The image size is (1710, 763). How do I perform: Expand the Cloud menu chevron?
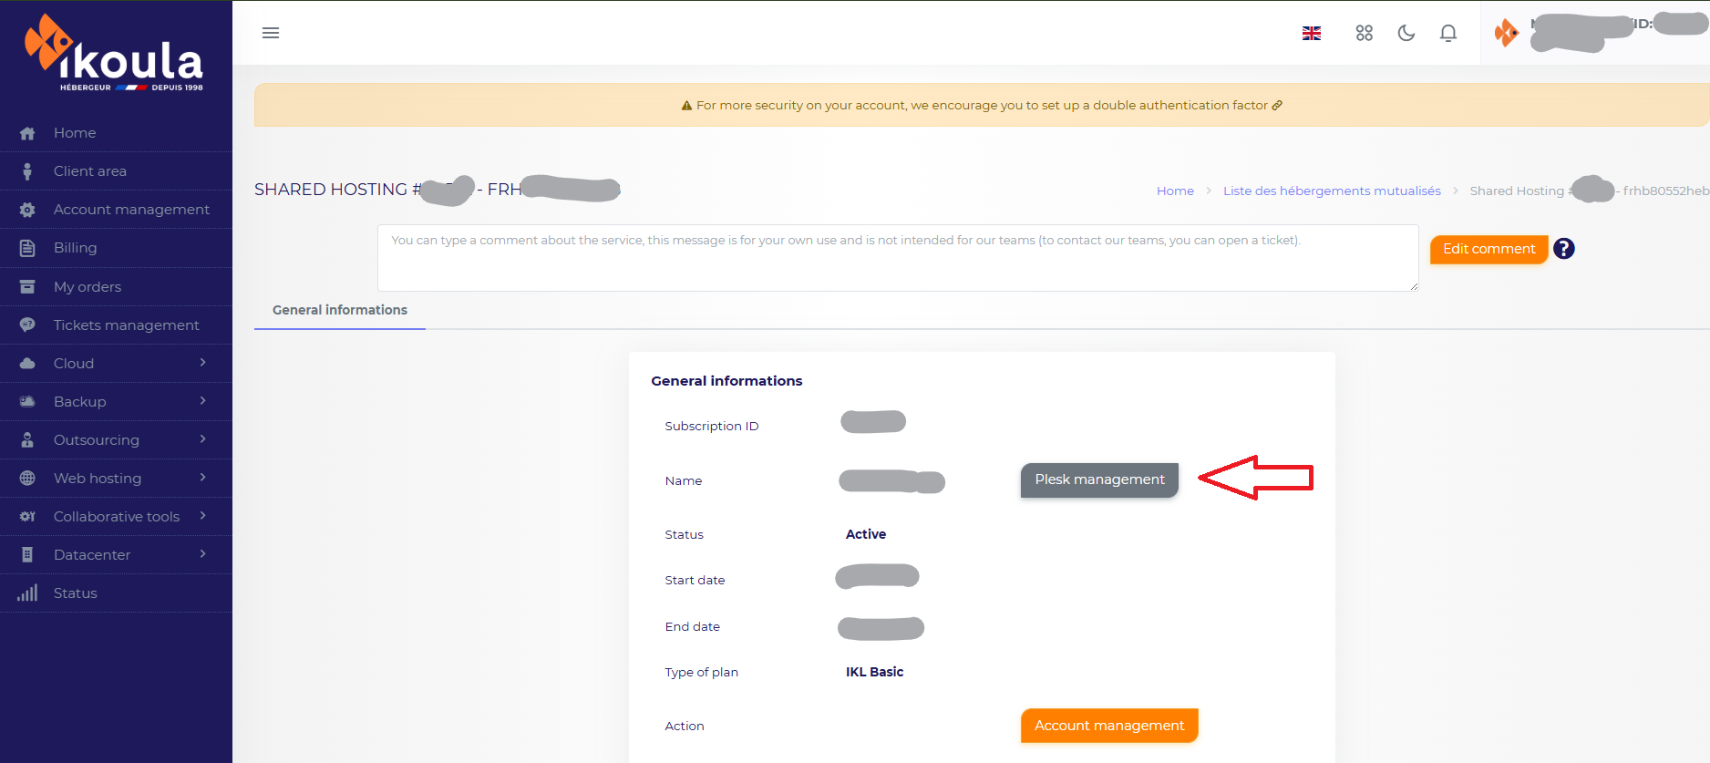(x=202, y=363)
